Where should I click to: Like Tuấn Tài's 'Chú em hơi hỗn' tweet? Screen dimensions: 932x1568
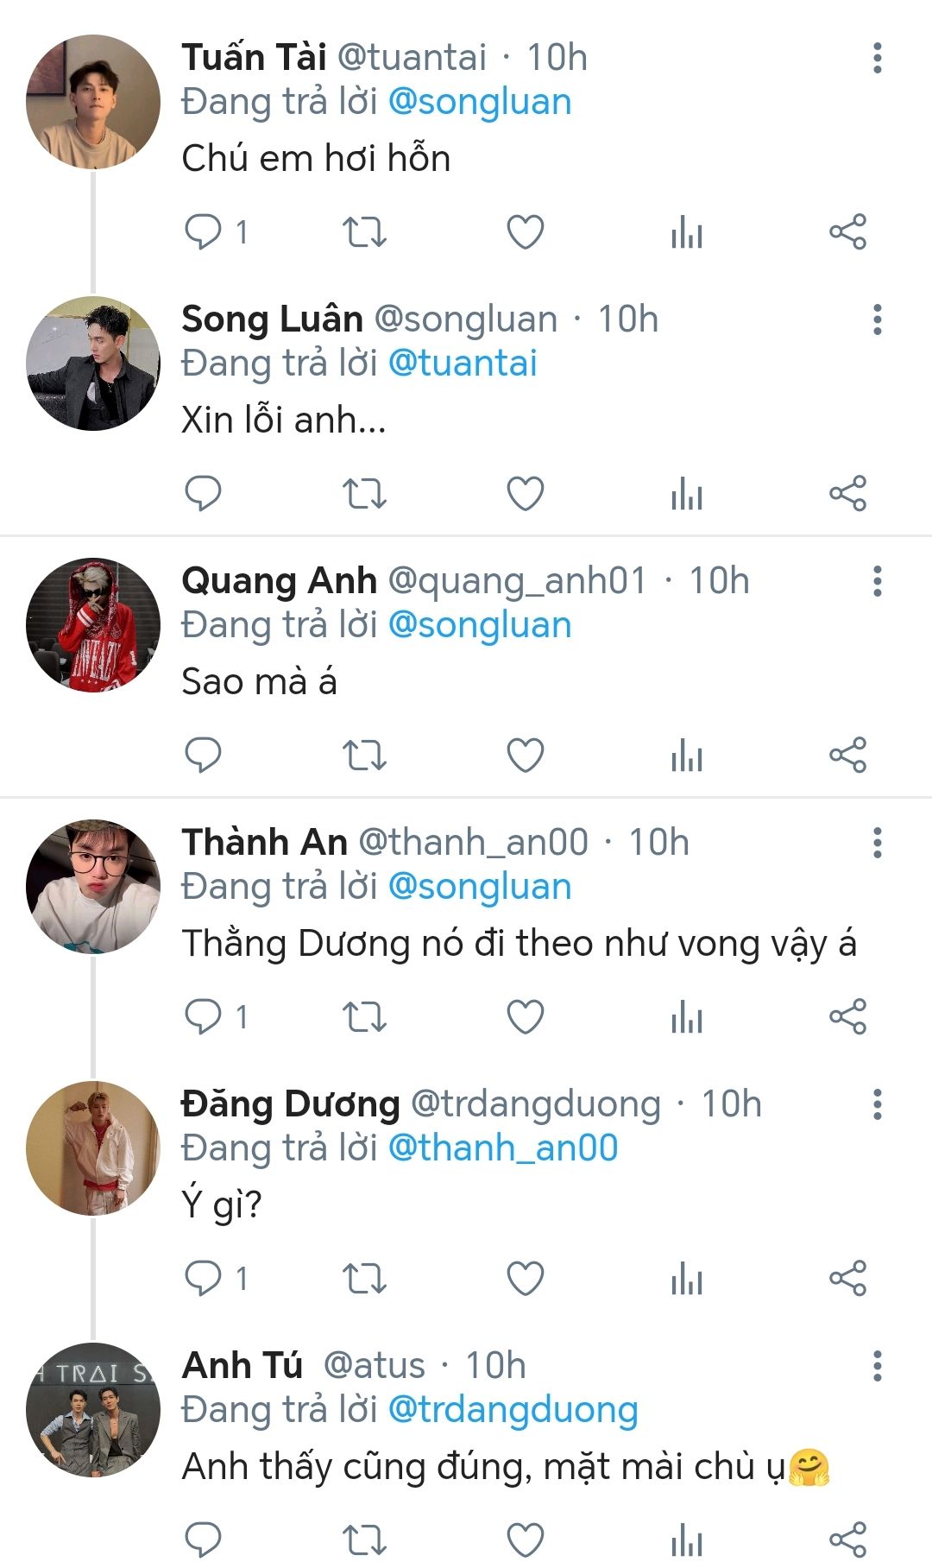tap(525, 231)
